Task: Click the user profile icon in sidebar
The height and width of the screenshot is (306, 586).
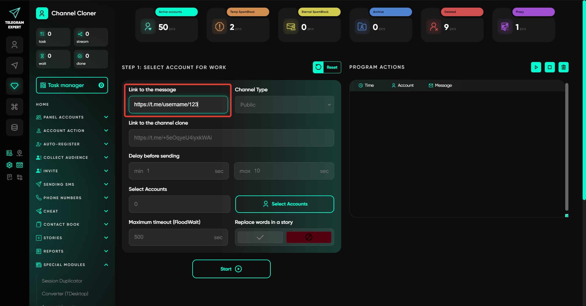Action: point(15,45)
